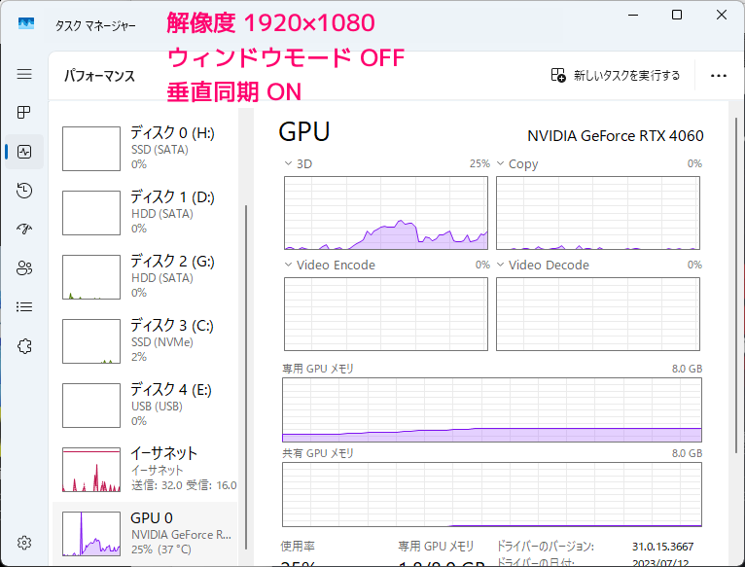Select ディスク 3 (C:) in the device list

pyautogui.click(x=145, y=340)
